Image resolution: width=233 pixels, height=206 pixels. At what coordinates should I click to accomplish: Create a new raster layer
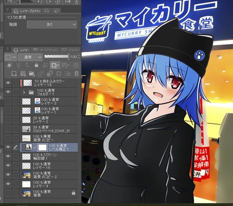tap(14, 74)
